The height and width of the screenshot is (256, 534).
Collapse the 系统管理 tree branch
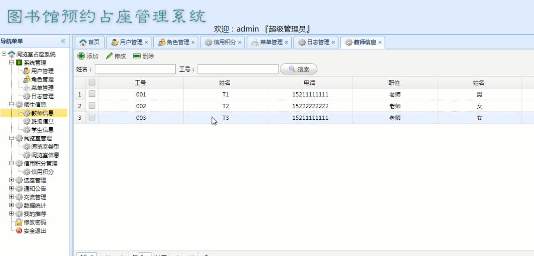[x=12, y=62]
